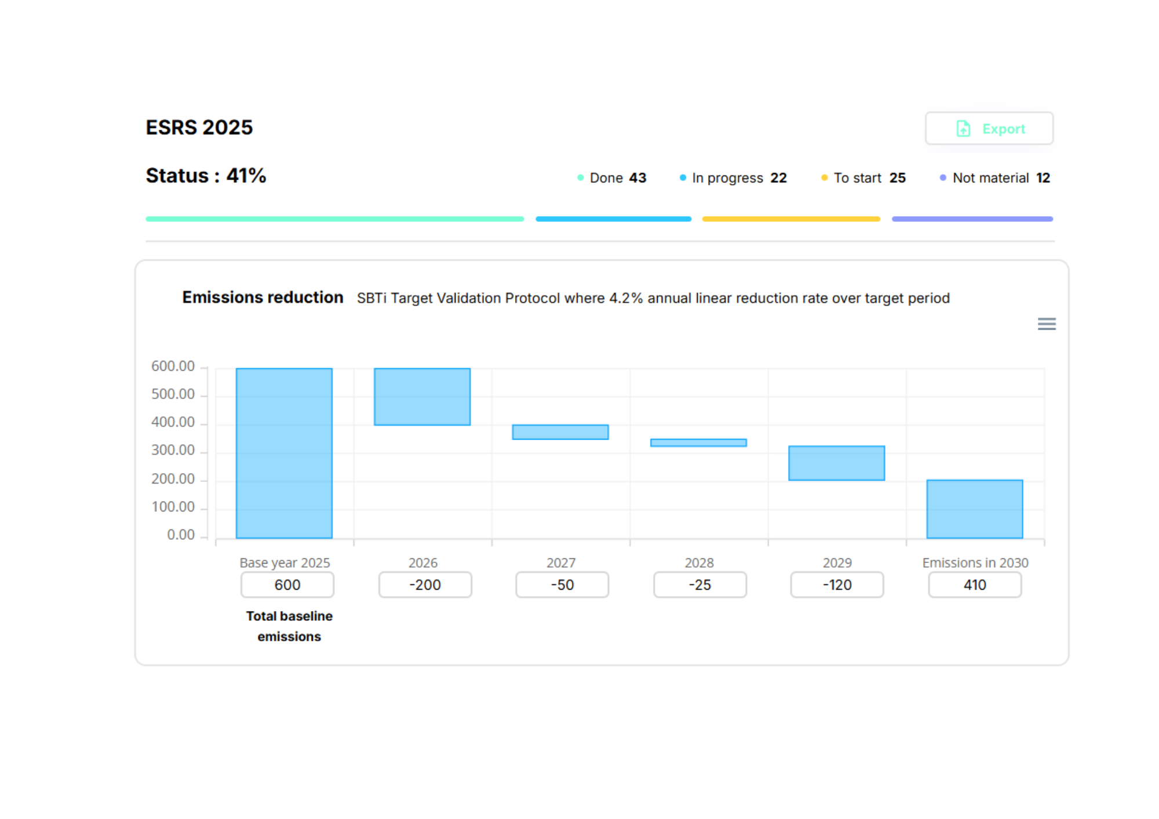
Task: Click the 2026 waterfall chart bar
Action: point(422,397)
